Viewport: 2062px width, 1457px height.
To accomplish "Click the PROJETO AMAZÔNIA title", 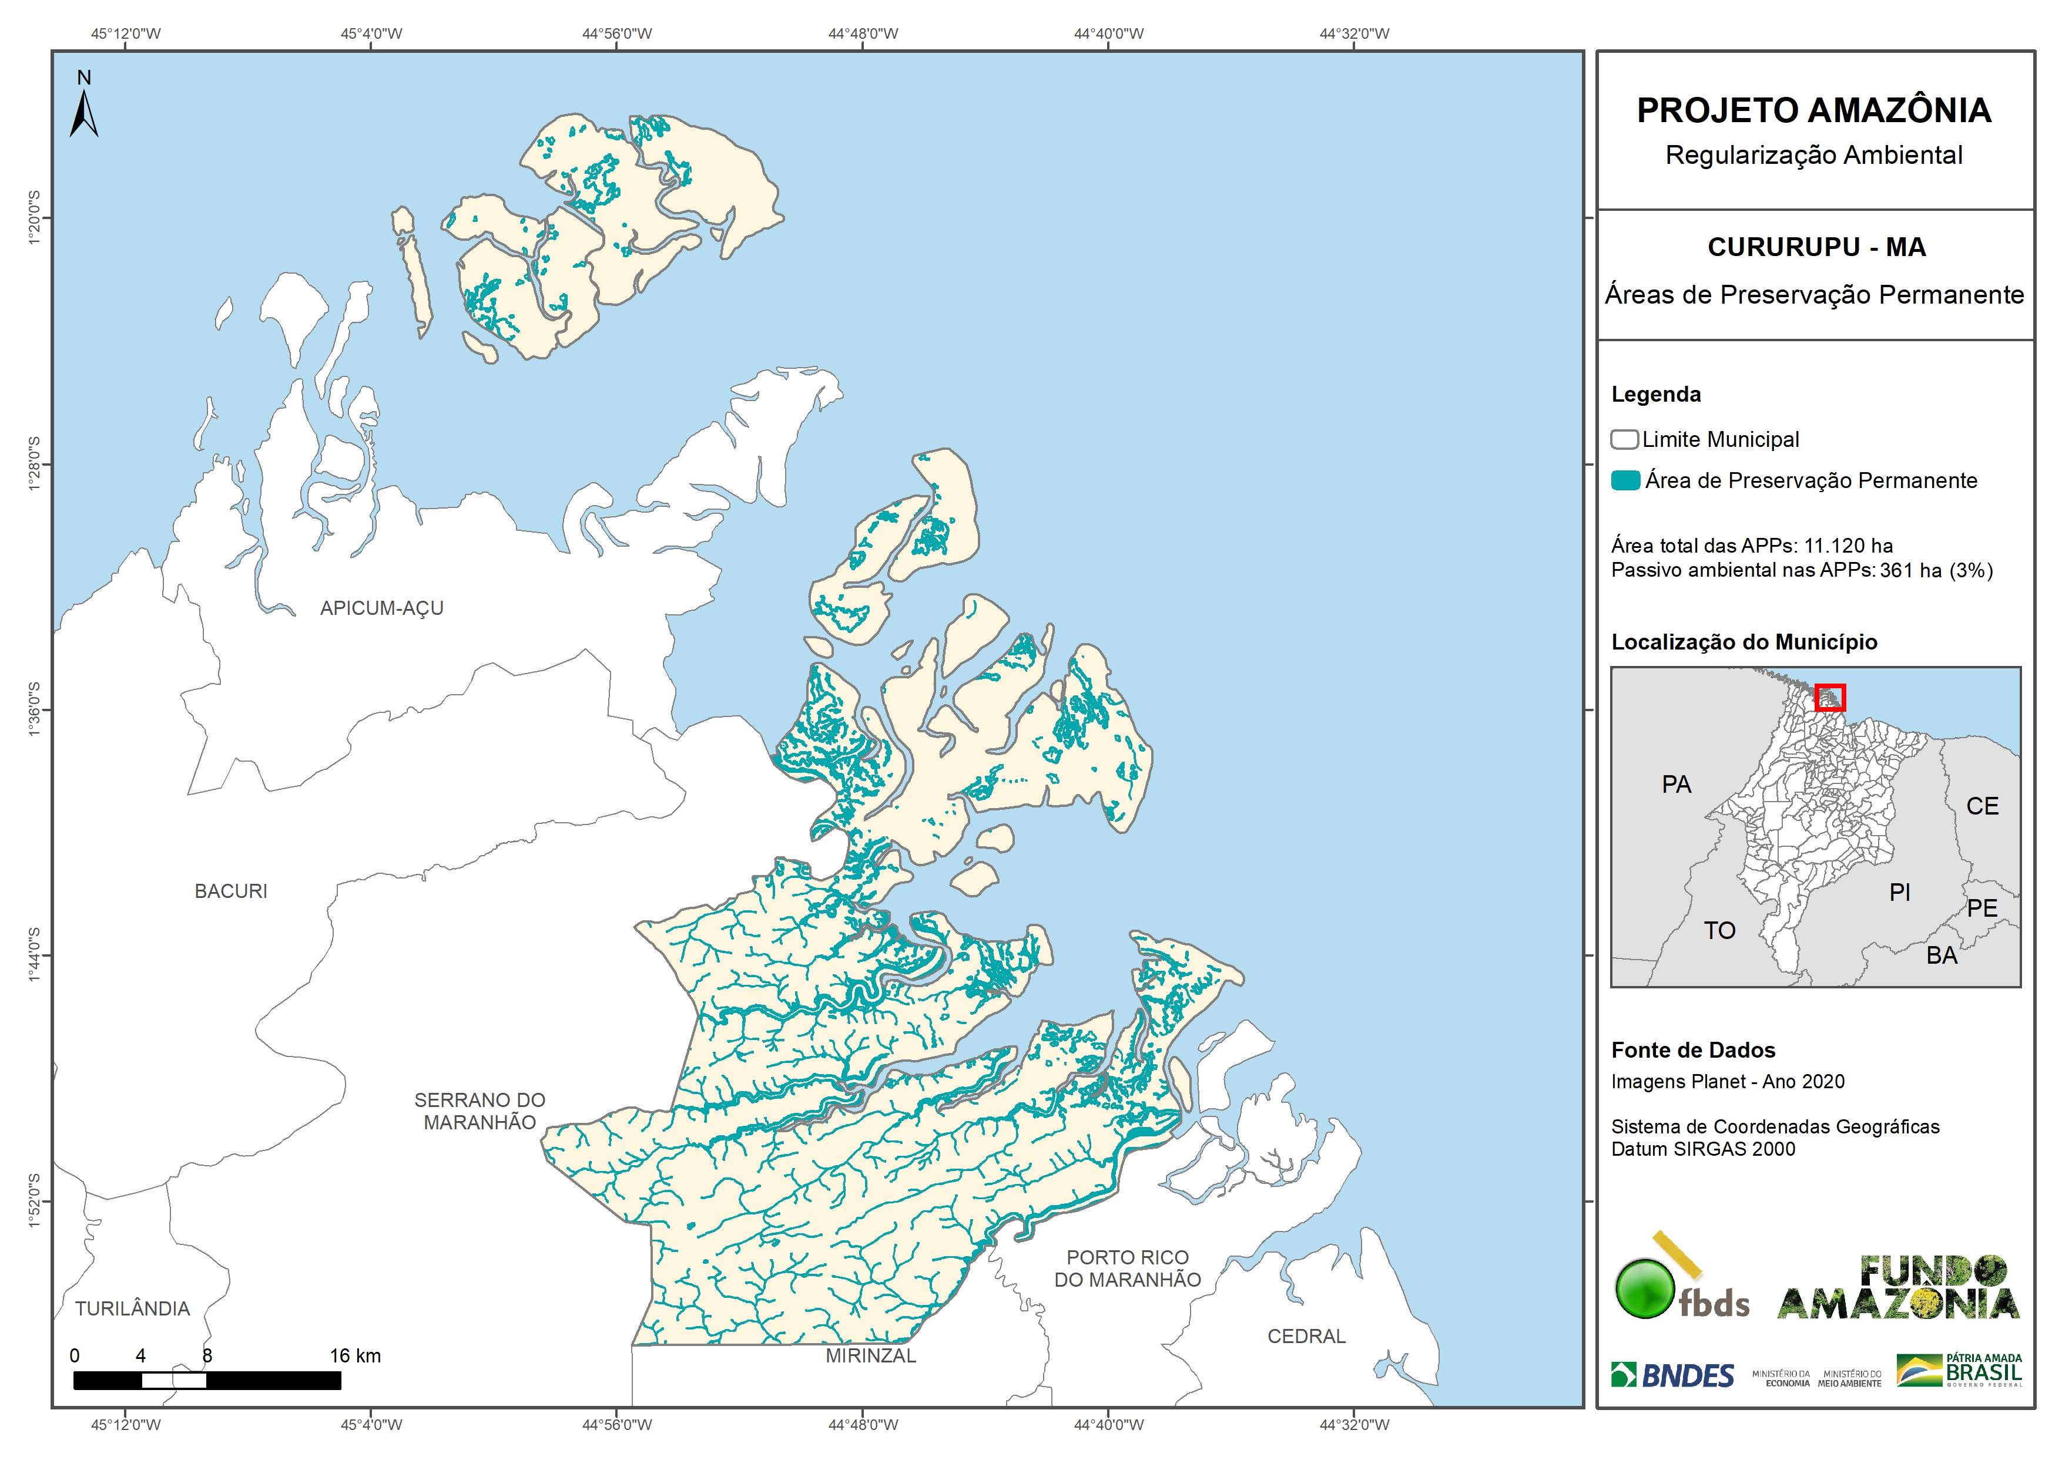I will pos(1813,110).
